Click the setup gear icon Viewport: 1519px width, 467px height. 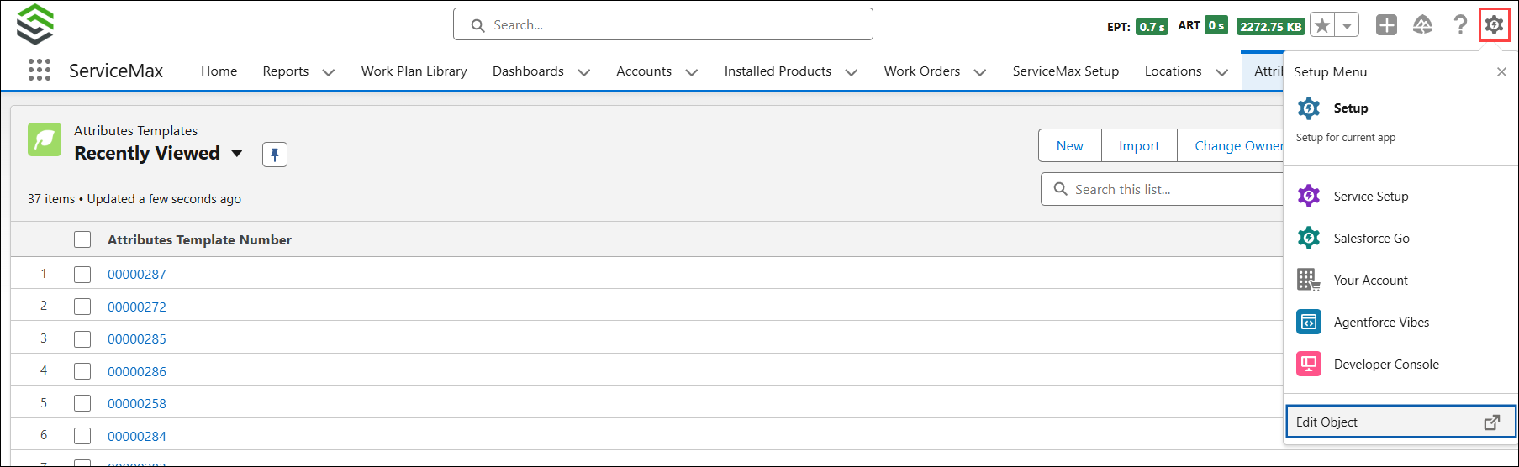coord(1494,25)
